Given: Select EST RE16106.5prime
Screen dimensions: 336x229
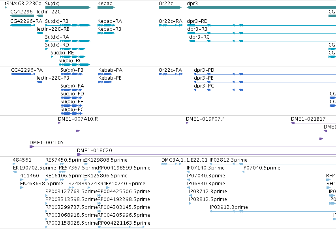Looking at the screenshot, I should [x=54, y=180].
